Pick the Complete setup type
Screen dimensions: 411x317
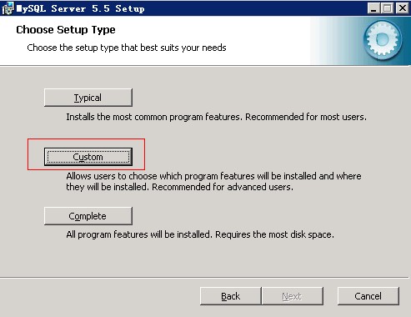[x=88, y=216]
